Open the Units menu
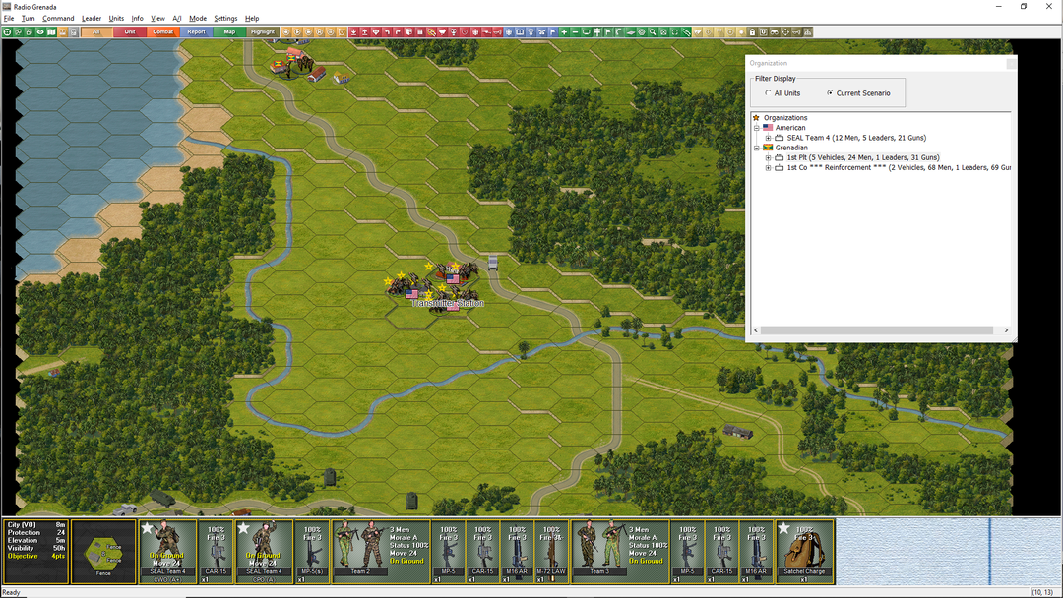 click(116, 19)
